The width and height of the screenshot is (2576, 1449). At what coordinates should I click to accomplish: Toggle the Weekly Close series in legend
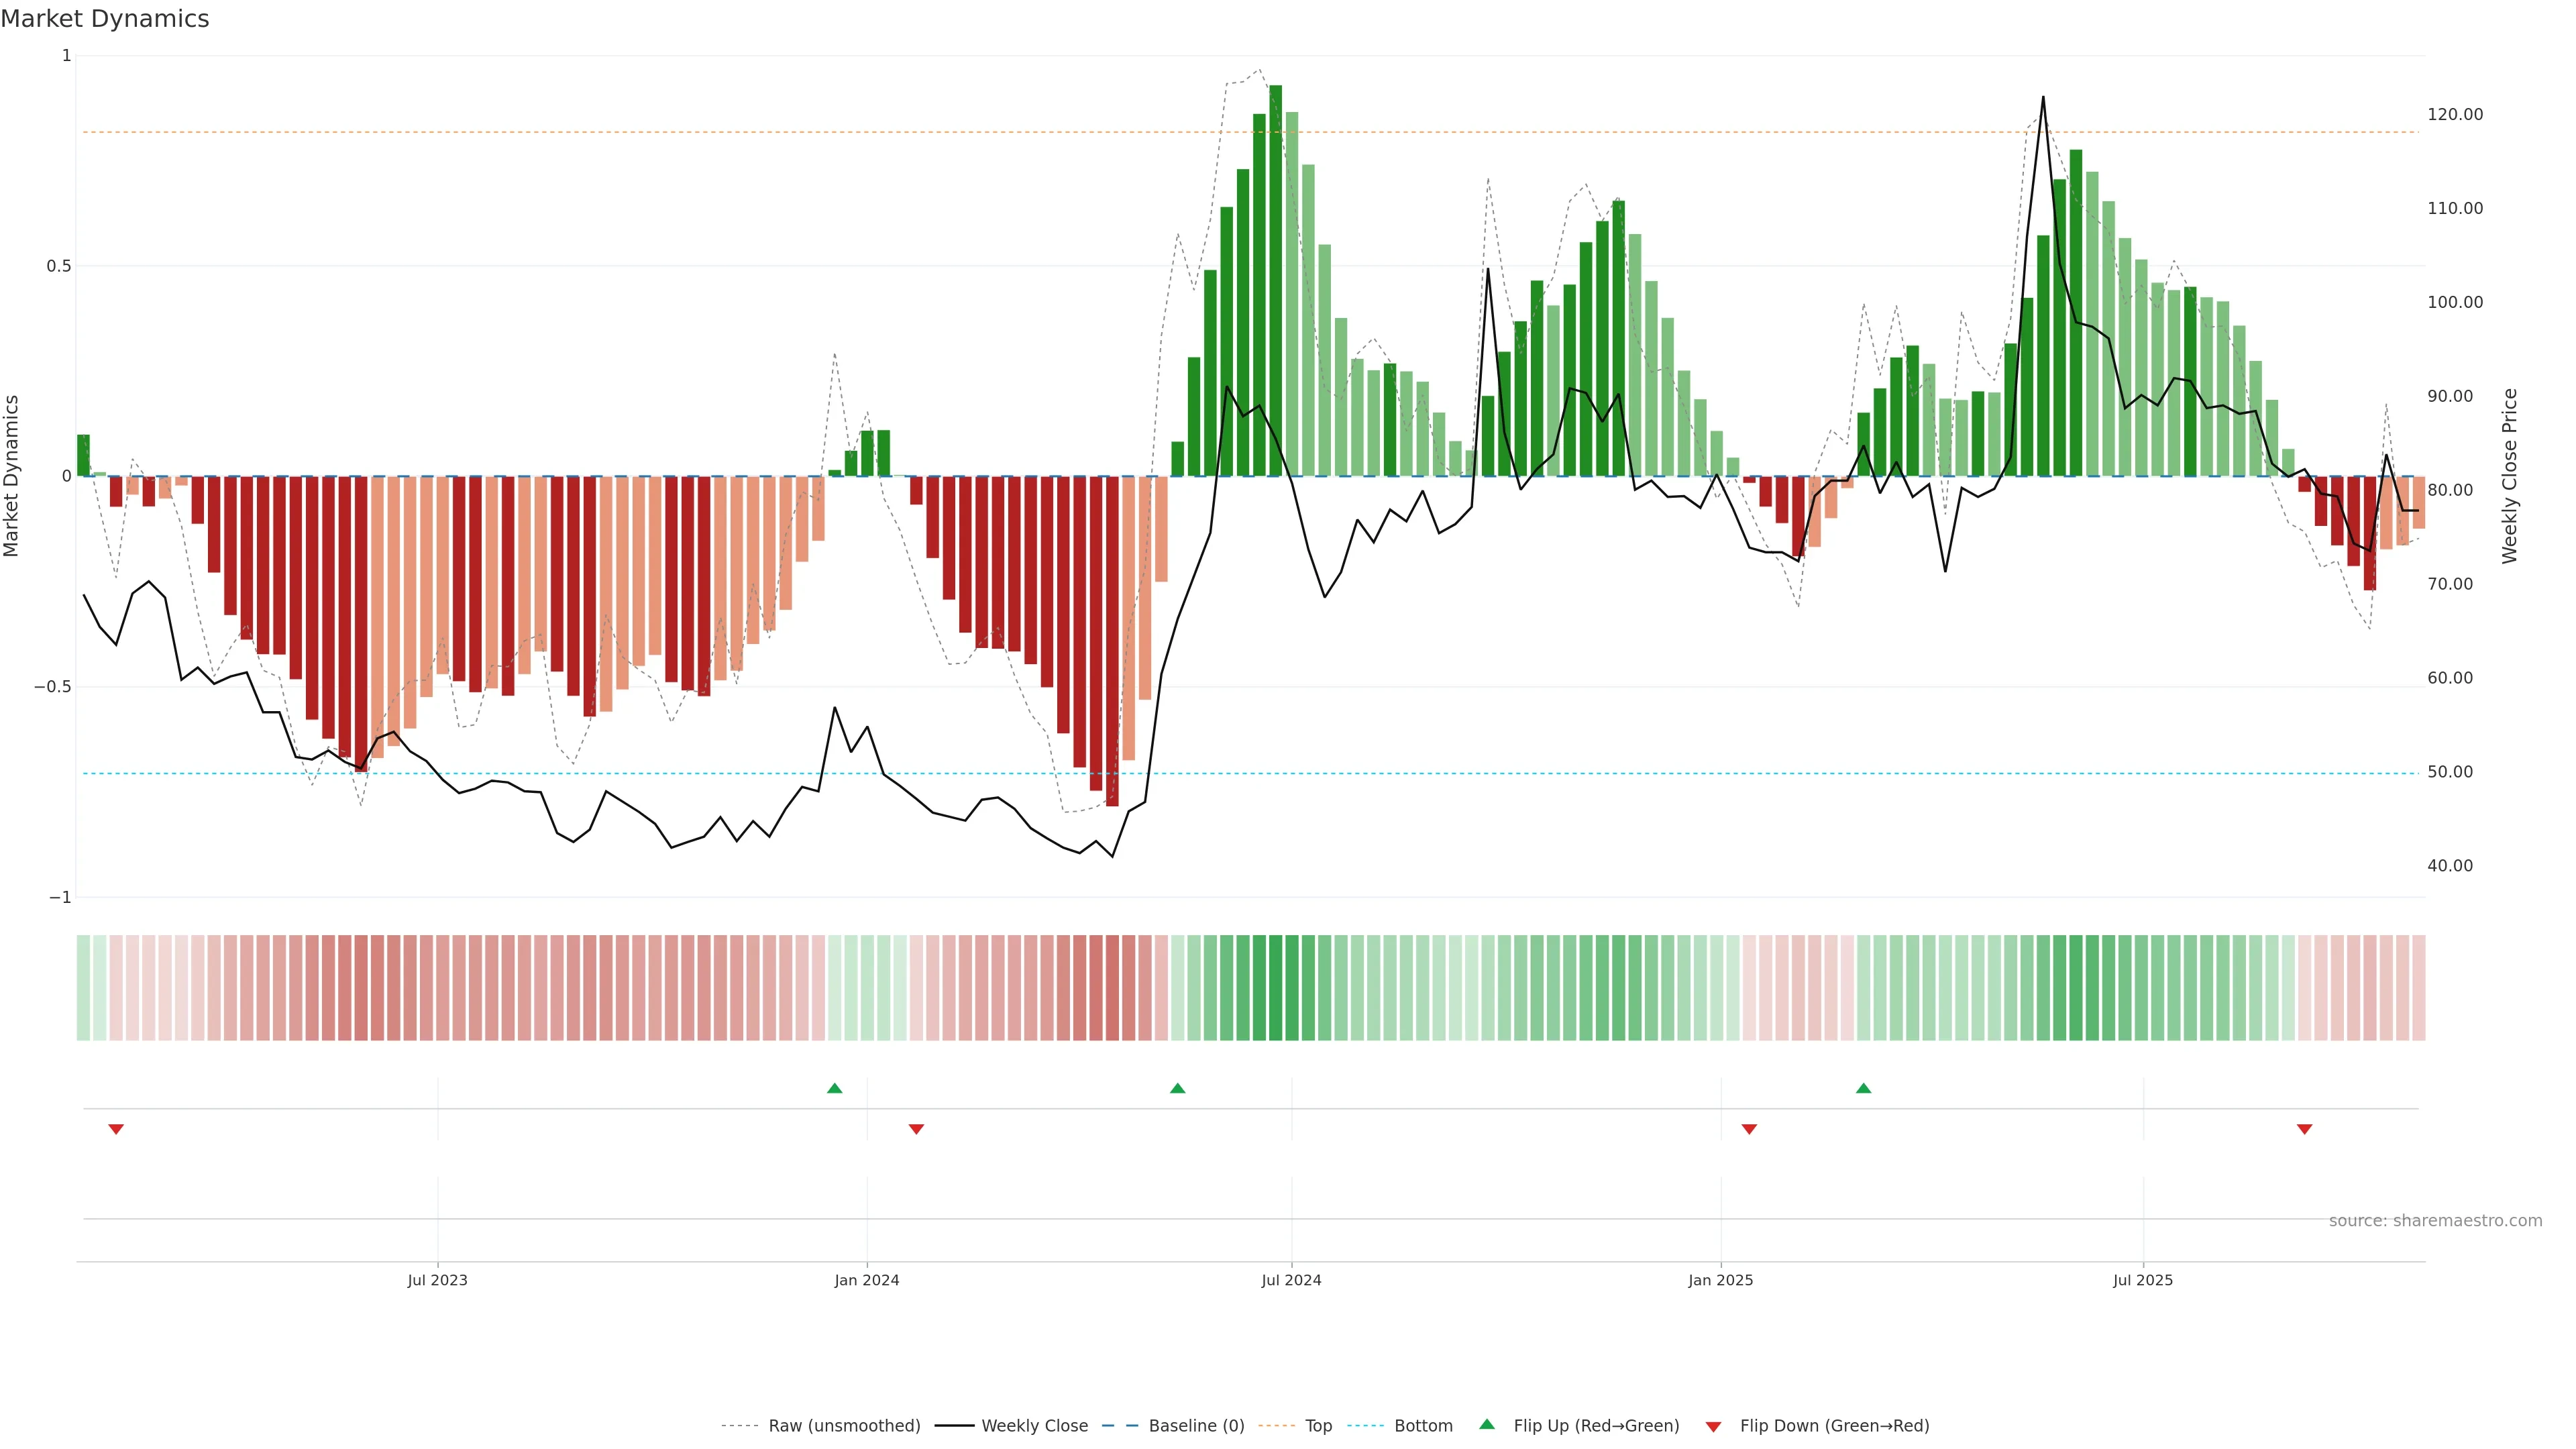tap(1034, 1426)
